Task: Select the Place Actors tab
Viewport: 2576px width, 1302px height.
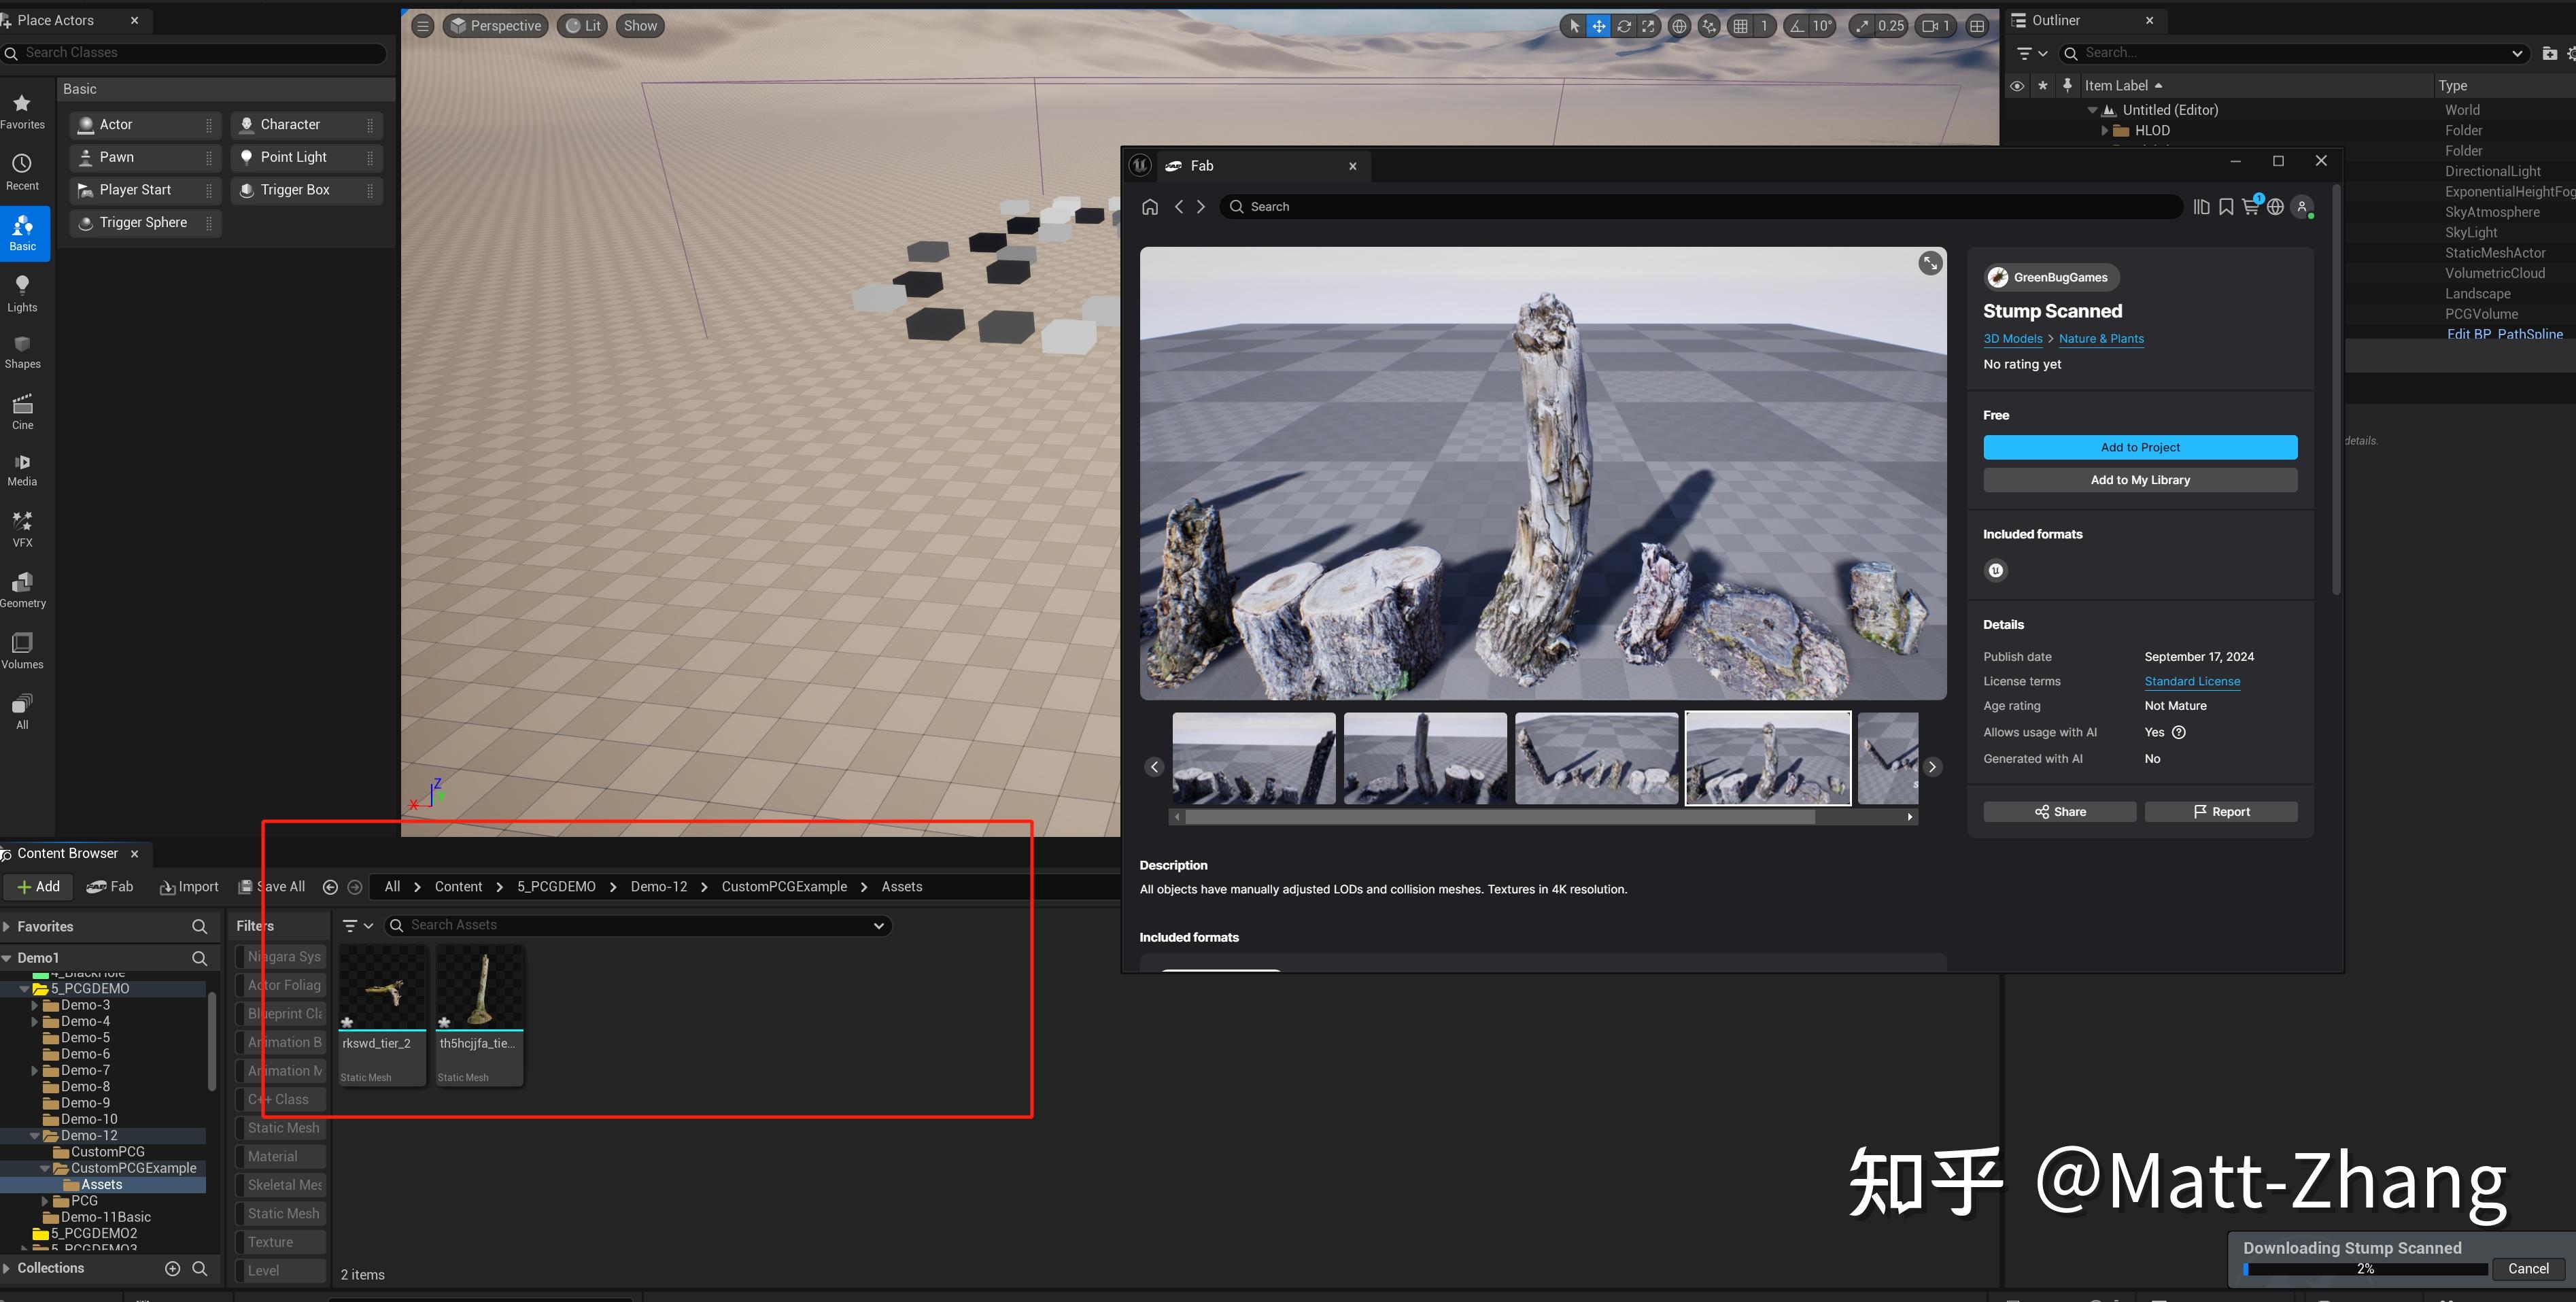Action: (x=55, y=20)
